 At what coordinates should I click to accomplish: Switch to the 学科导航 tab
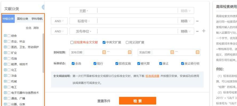[37, 19]
